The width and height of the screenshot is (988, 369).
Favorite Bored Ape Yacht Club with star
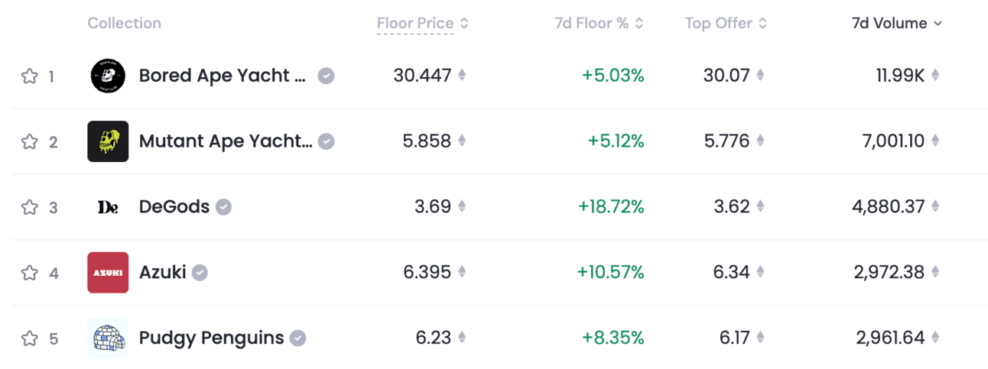(x=29, y=76)
